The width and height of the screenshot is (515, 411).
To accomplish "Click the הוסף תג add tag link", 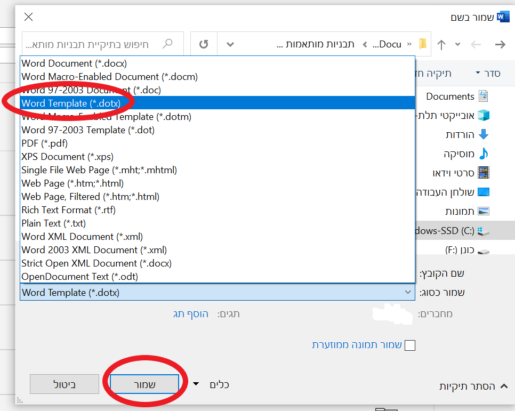I will (x=191, y=314).
